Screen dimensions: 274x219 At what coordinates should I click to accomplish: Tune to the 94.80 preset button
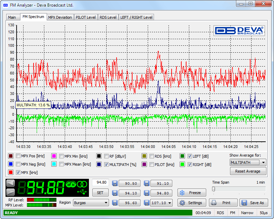point(161,193)
